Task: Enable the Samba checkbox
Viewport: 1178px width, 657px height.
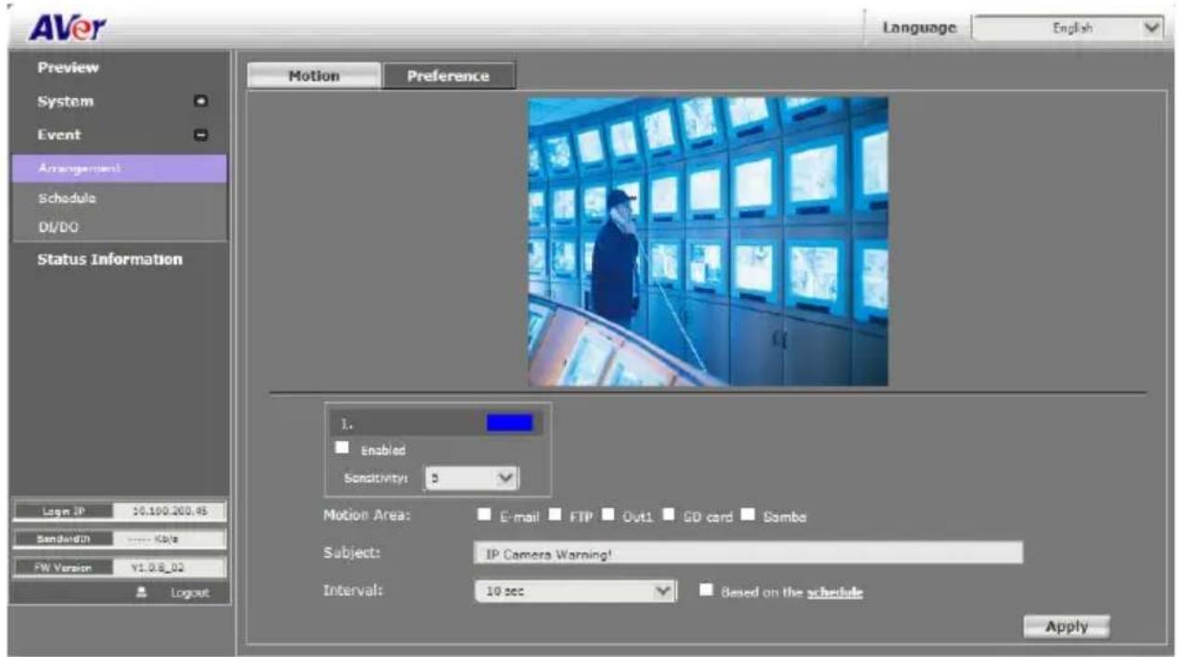Action: [748, 515]
